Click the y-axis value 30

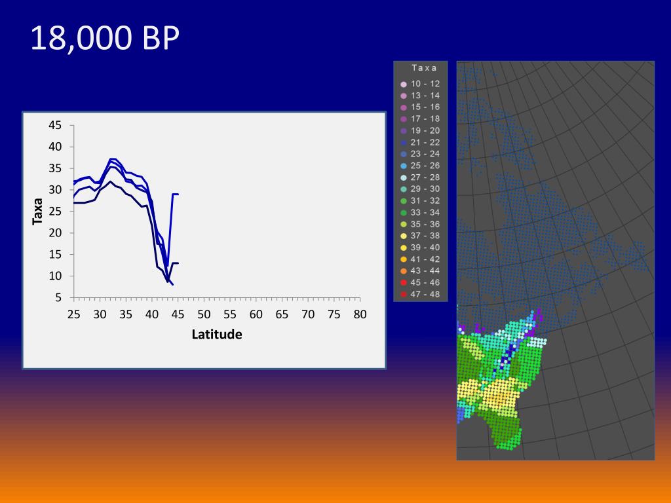click(x=55, y=190)
